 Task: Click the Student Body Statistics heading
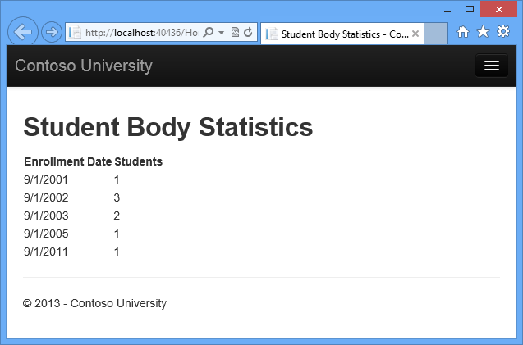click(167, 127)
